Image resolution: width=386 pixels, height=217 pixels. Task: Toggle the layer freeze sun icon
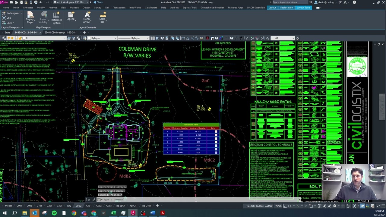pyautogui.click(x=12, y=38)
